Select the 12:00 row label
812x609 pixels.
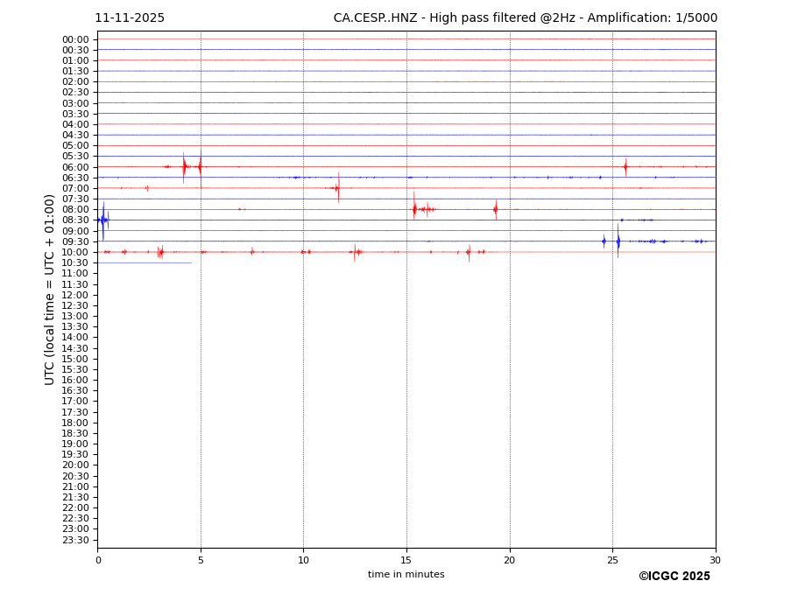click(x=75, y=295)
